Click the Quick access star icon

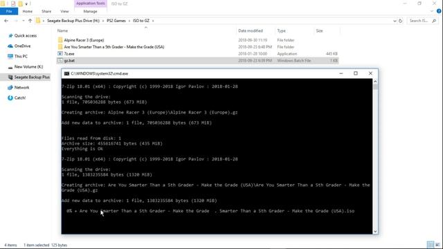(x=10, y=35)
